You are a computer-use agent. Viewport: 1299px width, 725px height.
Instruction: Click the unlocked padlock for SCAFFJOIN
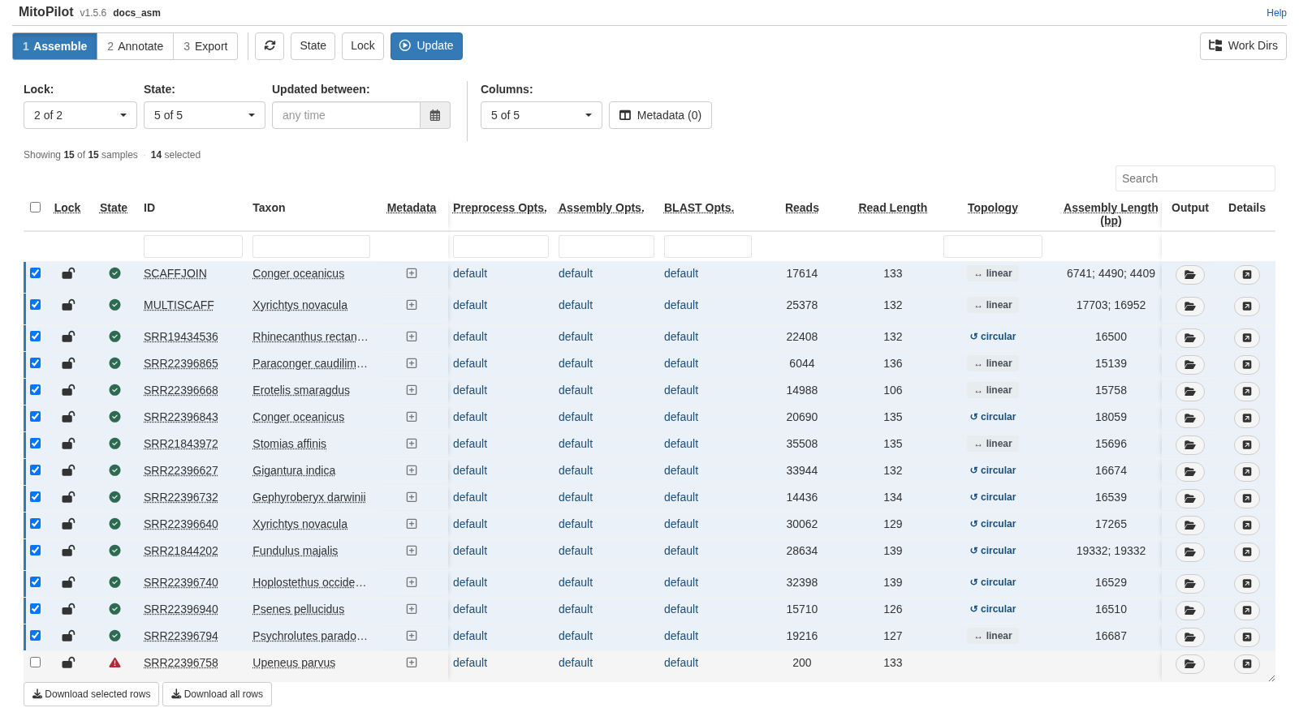pyautogui.click(x=68, y=273)
